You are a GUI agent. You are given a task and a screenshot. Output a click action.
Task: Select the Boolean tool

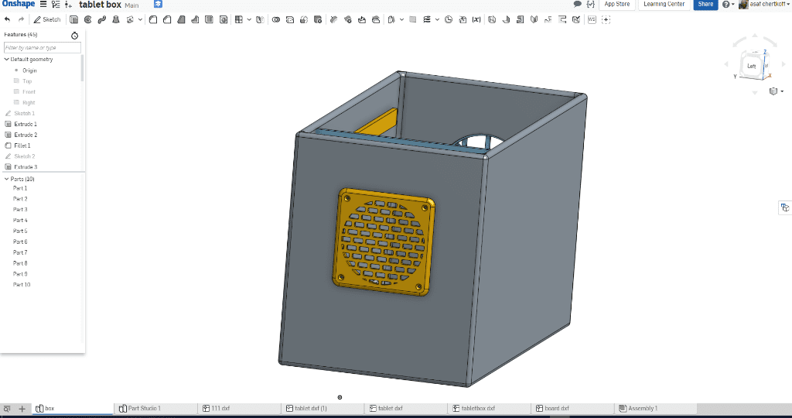click(x=276, y=19)
